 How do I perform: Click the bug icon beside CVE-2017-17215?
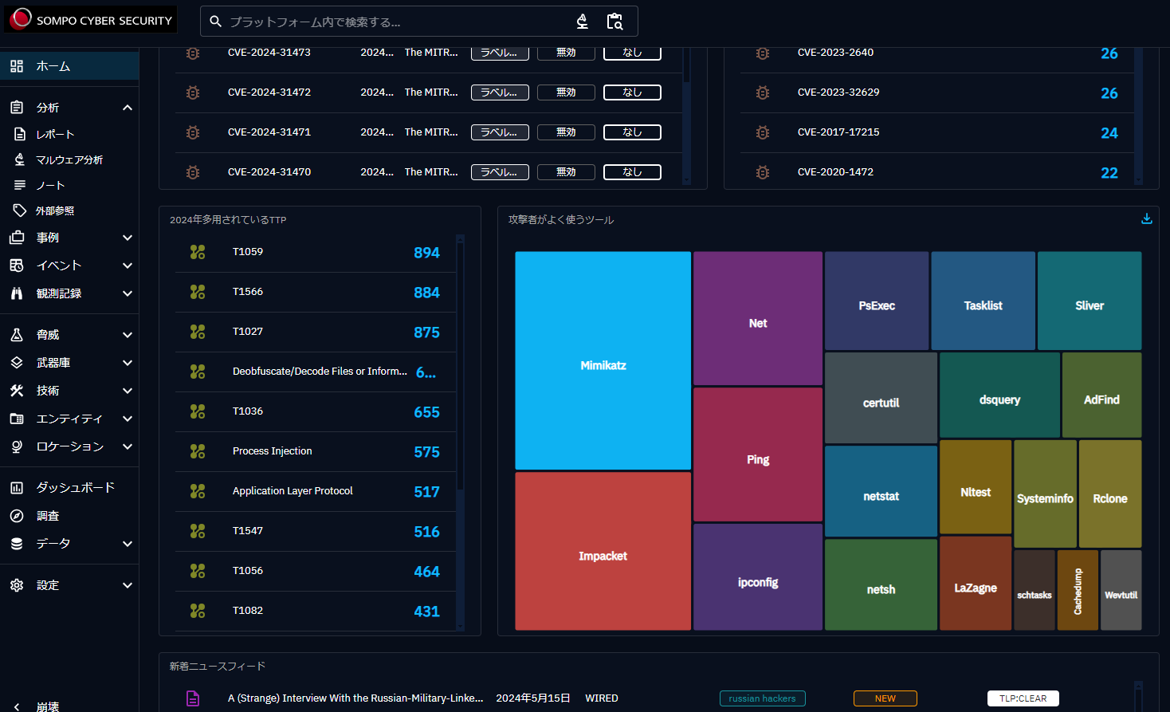(763, 132)
